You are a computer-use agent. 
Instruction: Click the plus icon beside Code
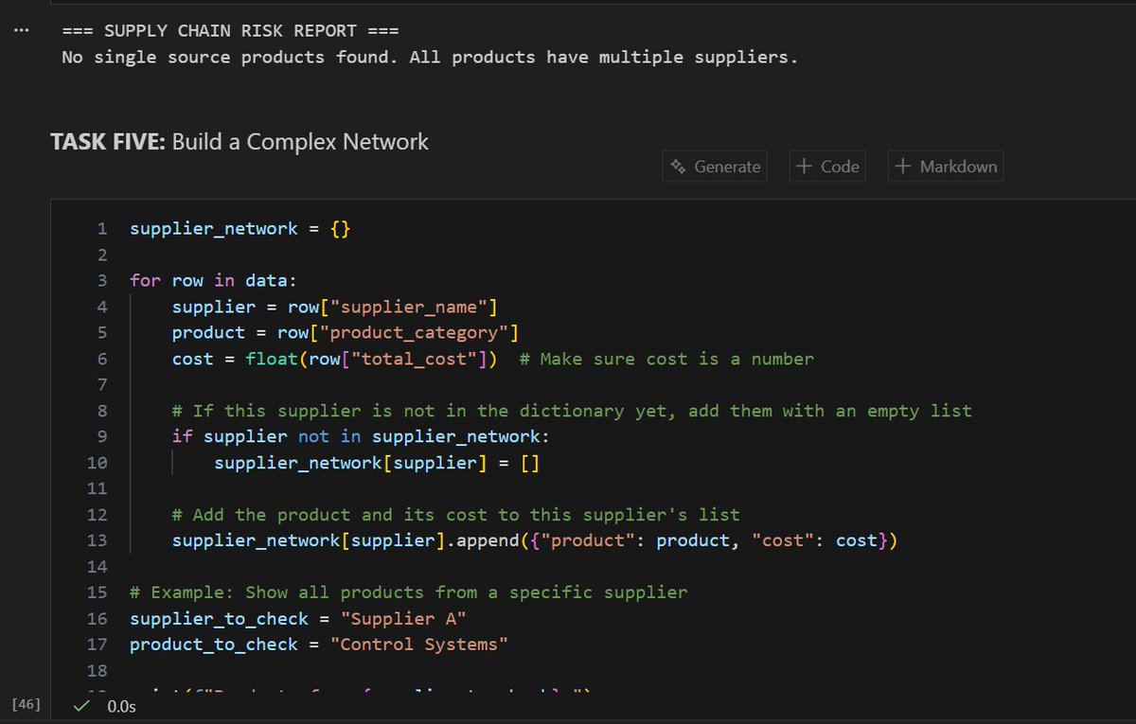tap(804, 167)
